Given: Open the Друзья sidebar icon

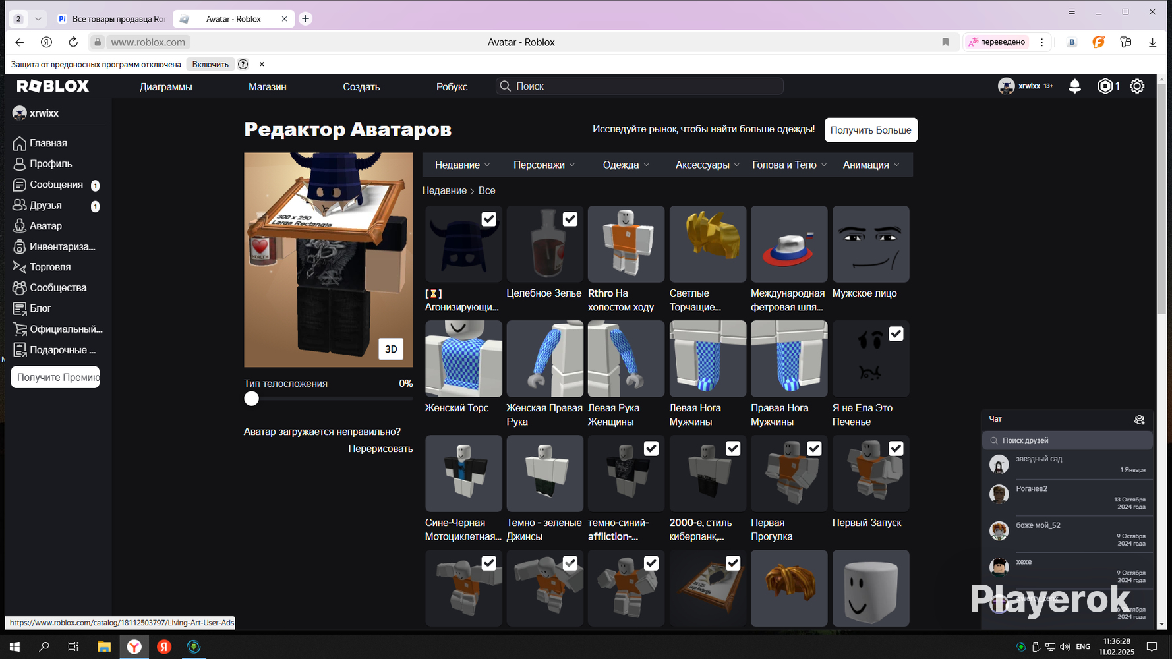Looking at the screenshot, I should (20, 205).
